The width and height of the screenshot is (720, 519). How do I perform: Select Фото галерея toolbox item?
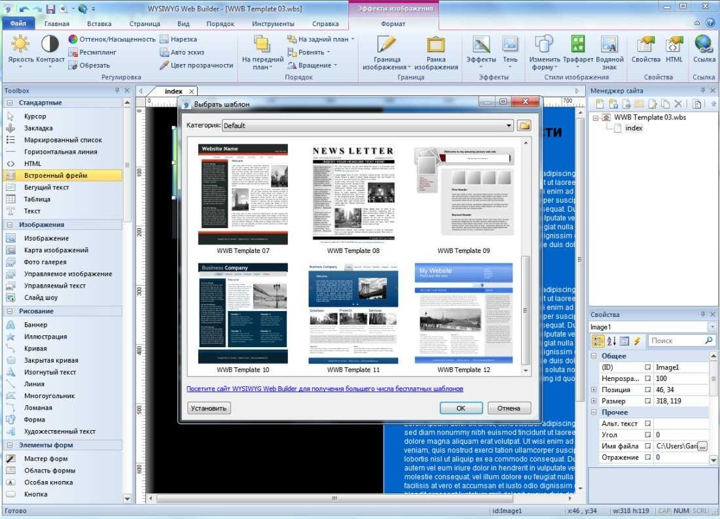(45, 262)
